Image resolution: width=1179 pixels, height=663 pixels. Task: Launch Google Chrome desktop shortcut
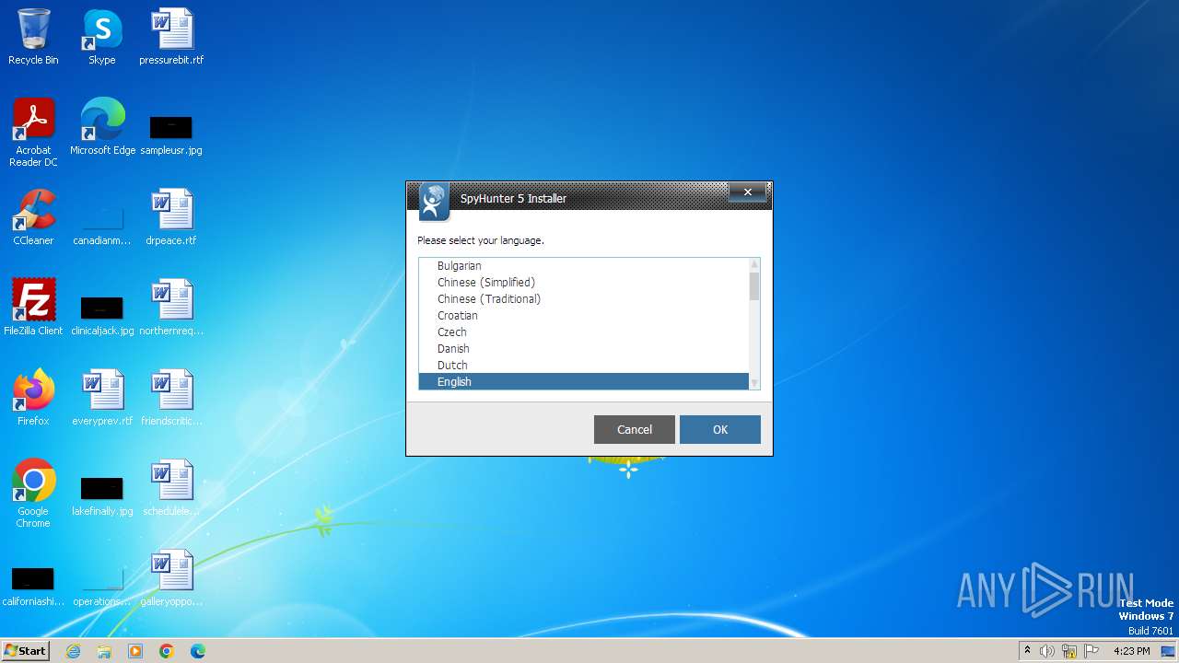[33, 494]
